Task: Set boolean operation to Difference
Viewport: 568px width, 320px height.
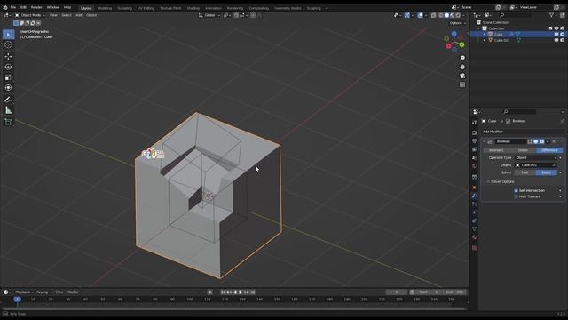Action: tap(549, 150)
